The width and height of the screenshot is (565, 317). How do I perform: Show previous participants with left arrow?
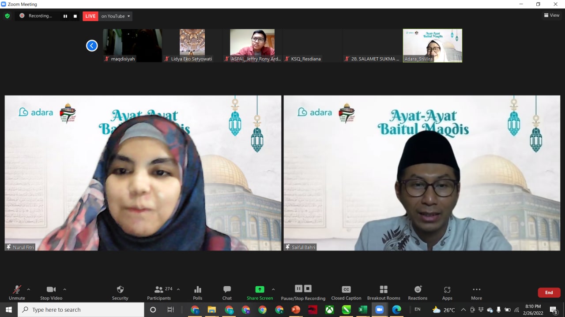(92, 45)
